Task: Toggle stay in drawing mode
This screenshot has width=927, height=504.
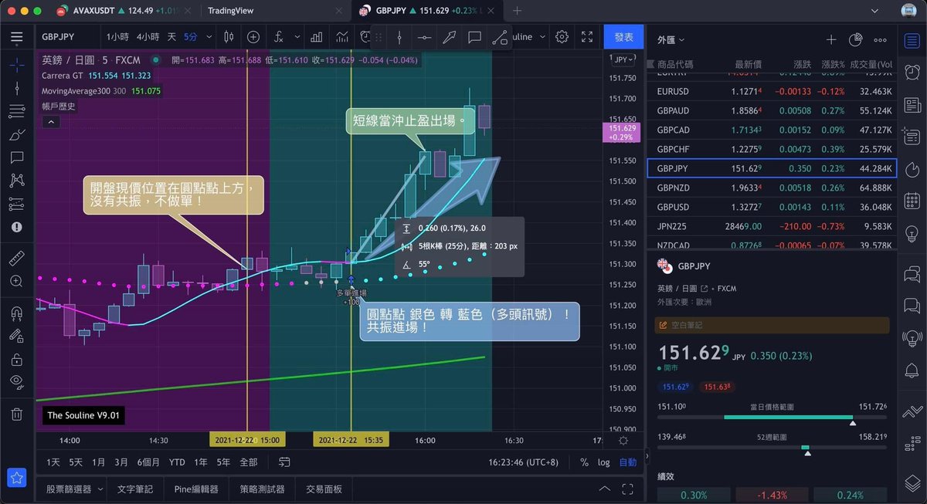Action: point(17,337)
